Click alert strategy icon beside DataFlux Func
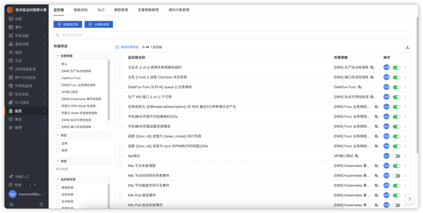Image resolution: width=423 pixels, height=213 pixels. tap(360, 87)
